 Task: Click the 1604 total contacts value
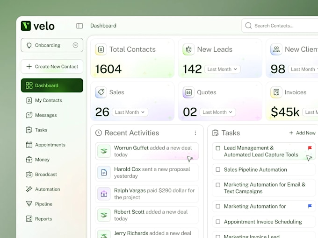[x=108, y=69]
